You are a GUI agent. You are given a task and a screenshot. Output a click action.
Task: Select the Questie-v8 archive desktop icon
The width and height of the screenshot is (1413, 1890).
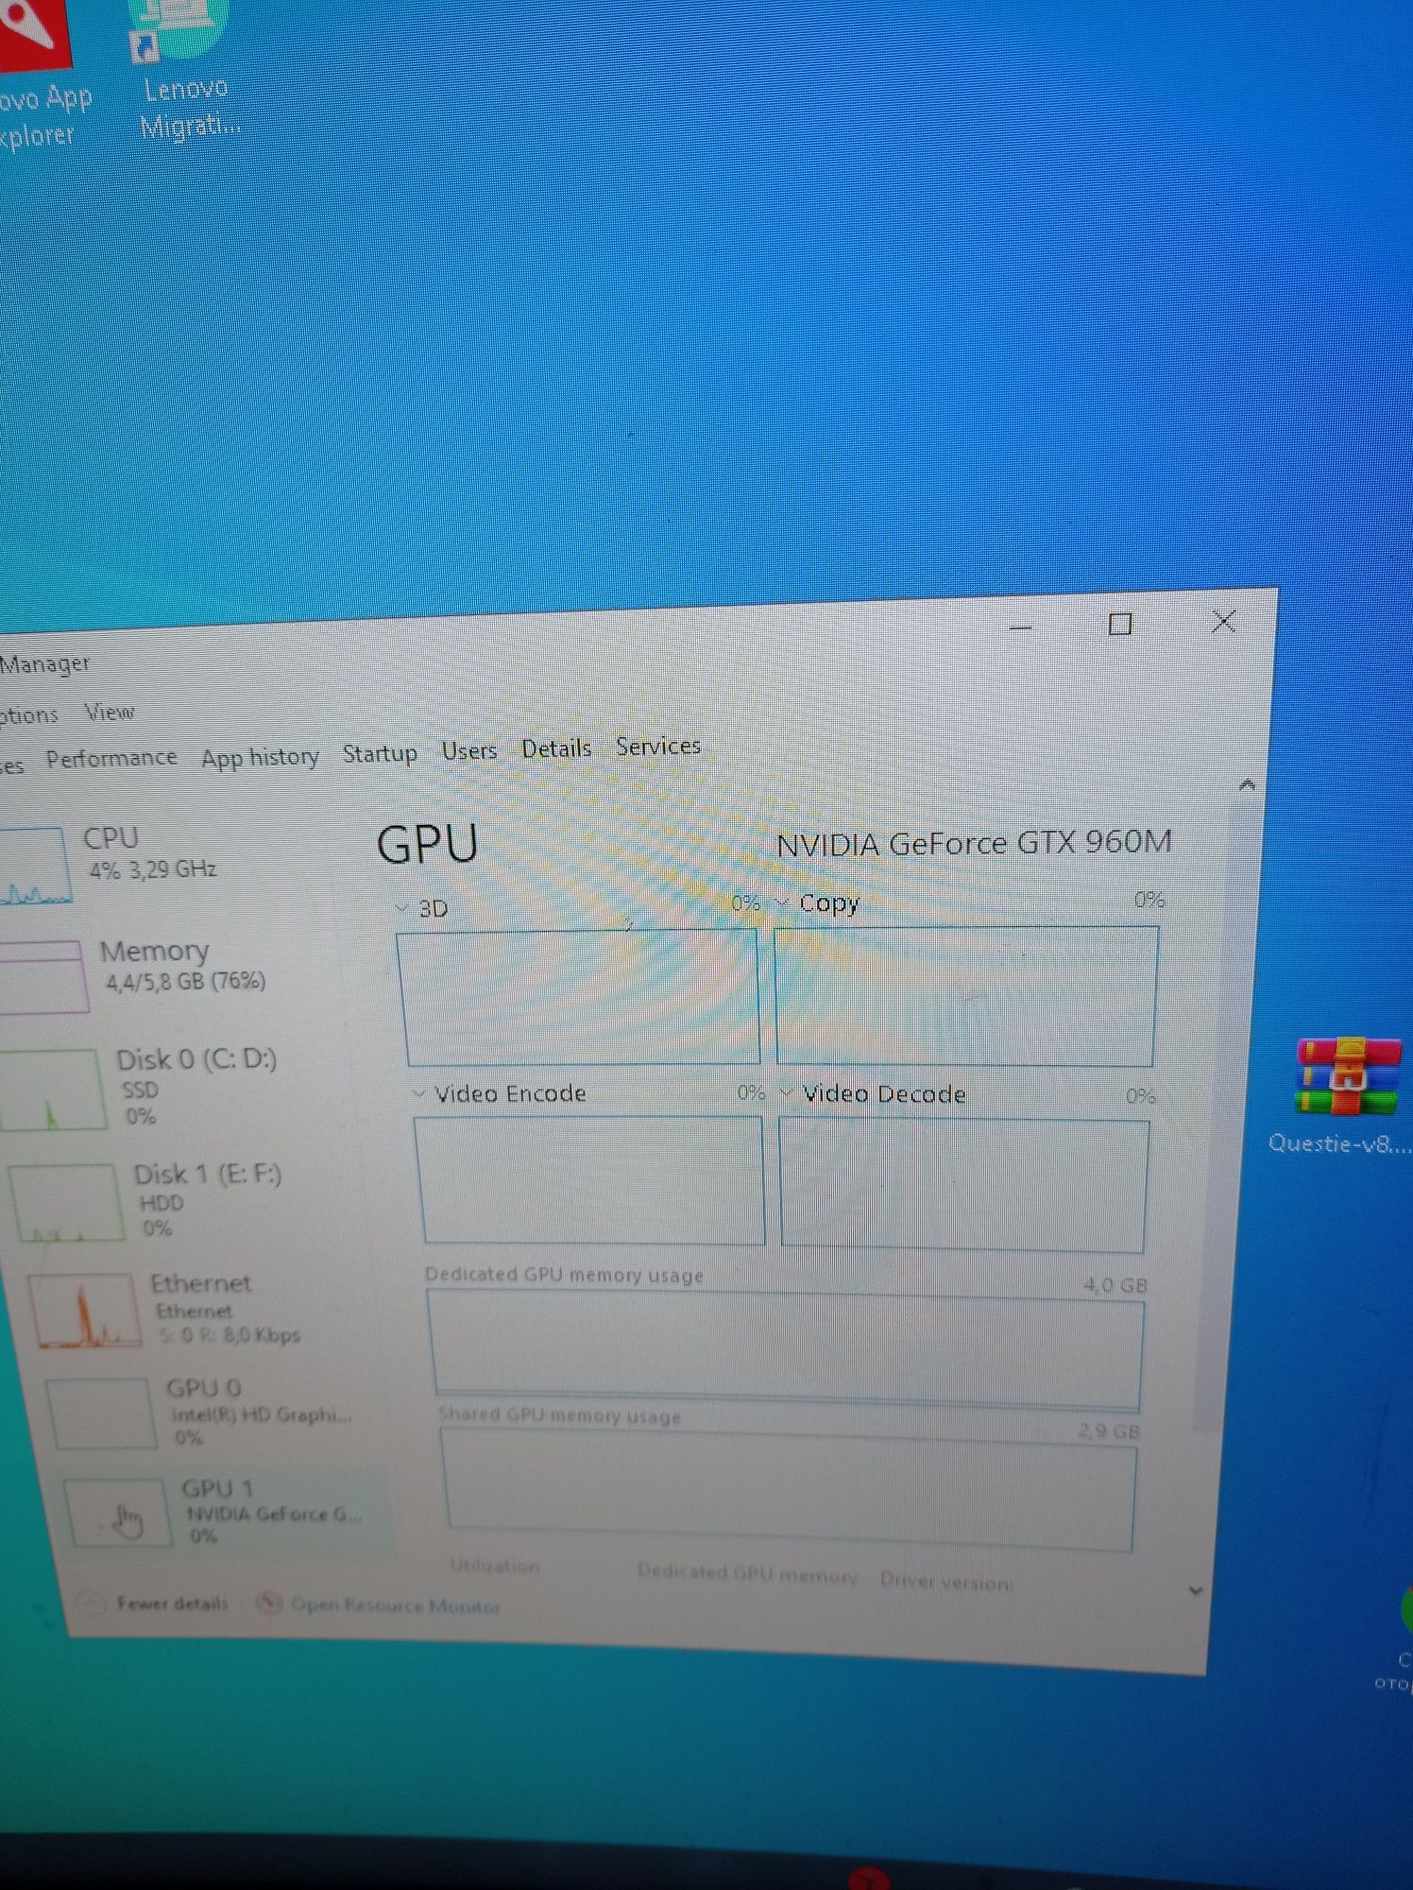click(x=1344, y=1097)
